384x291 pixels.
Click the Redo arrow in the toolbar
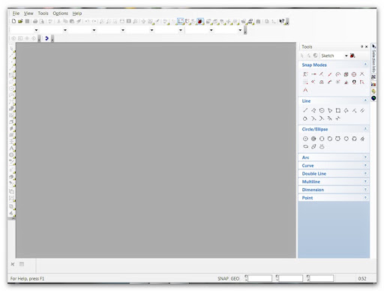(94, 21)
